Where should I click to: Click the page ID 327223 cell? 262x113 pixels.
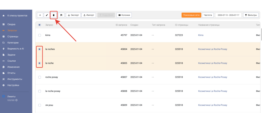point(179,35)
